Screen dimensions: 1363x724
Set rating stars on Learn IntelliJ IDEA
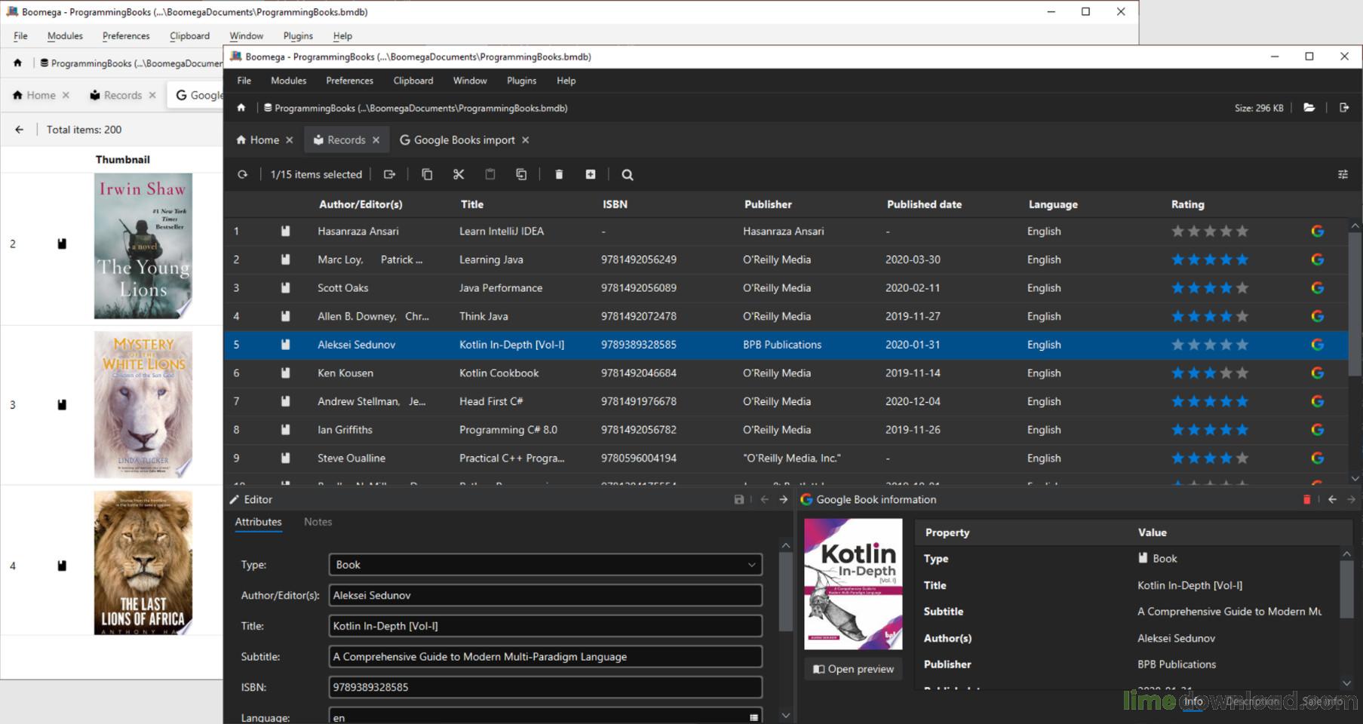pyautogui.click(x=1209, y=232)
